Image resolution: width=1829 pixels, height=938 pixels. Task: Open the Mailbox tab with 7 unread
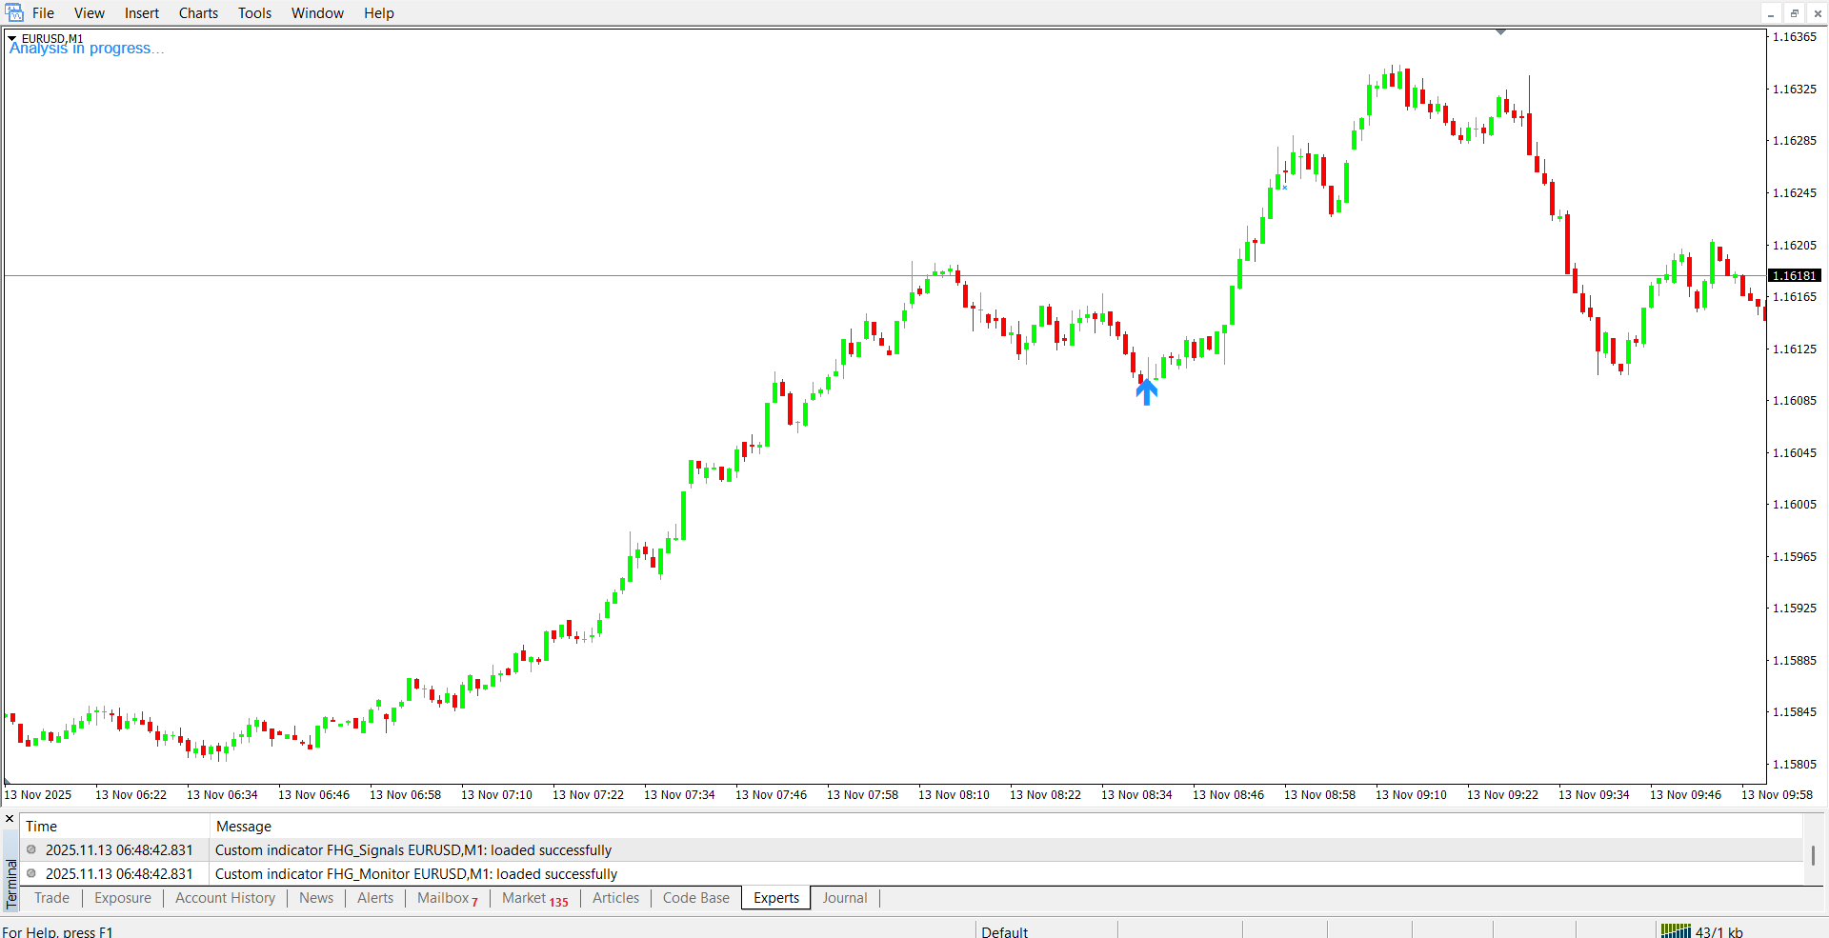[447, 898]
